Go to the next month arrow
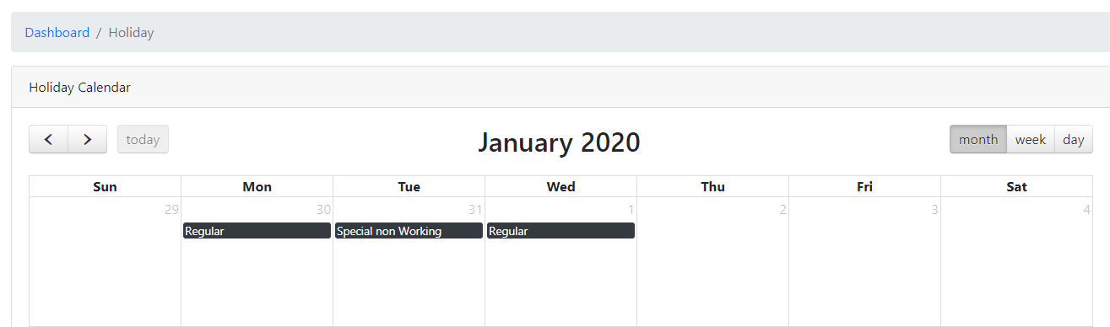This screenshot has width=1110, height=327. click(x=87, y=139)
